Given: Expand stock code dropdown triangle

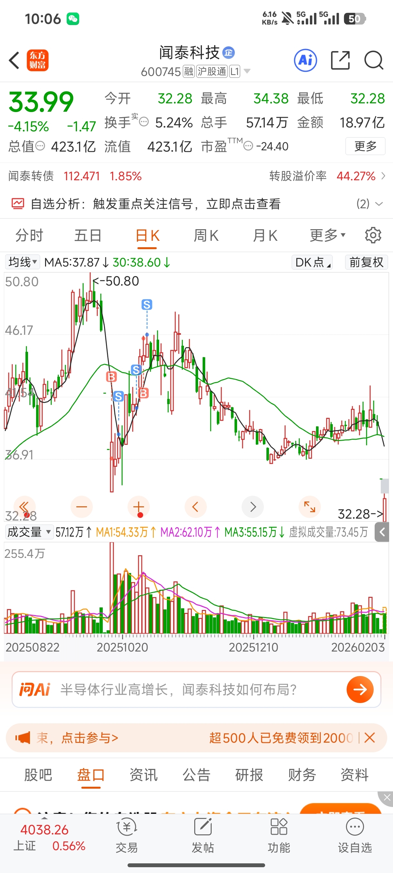Looking at the screenshot, I should coord(247,71).
